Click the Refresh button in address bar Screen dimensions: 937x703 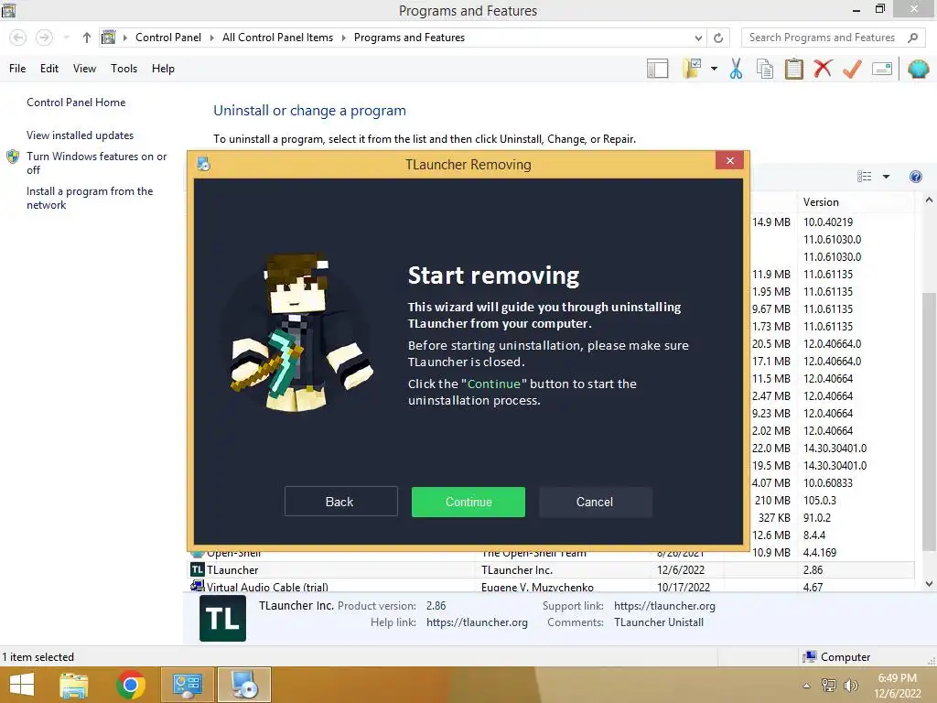(718, 38)
